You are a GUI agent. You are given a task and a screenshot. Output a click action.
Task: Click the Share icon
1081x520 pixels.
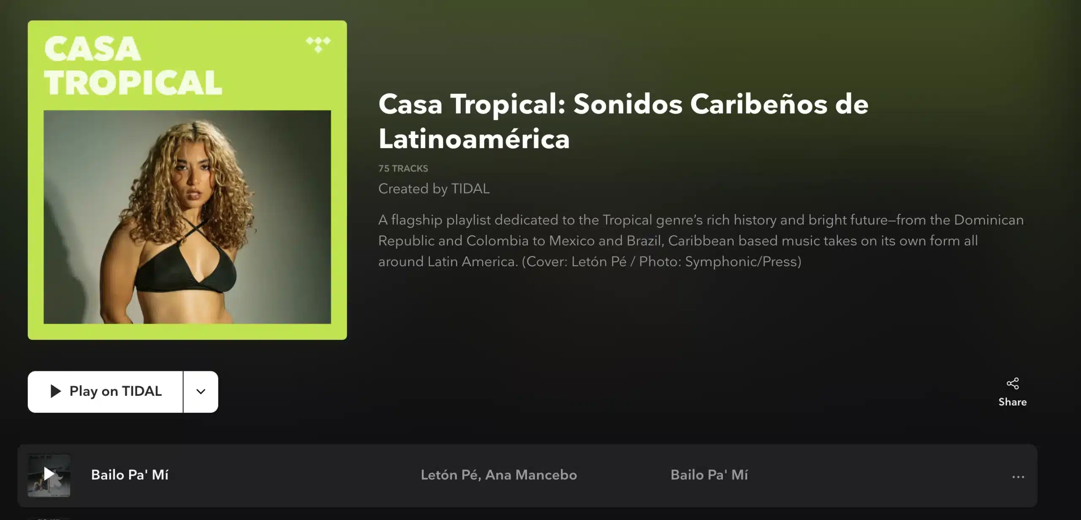tap(1013, 383)
